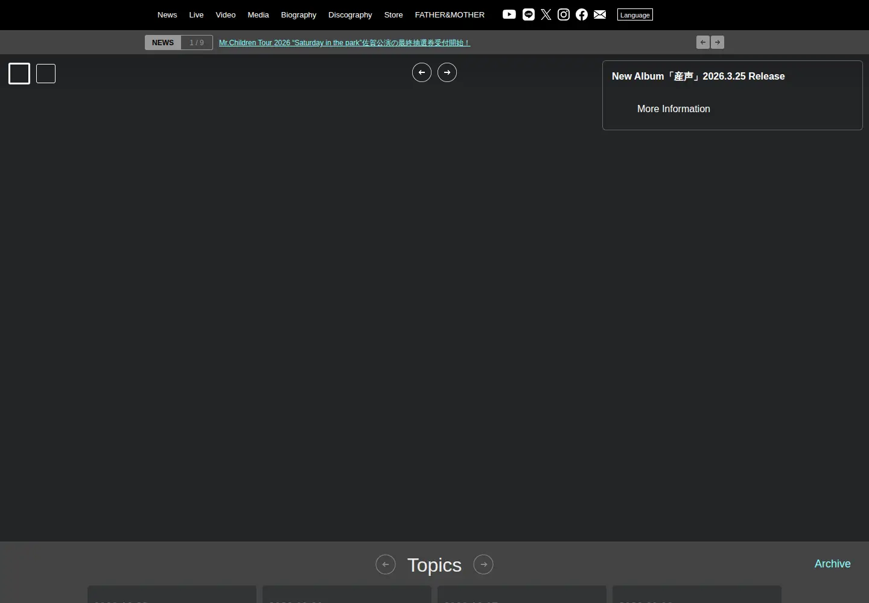Open the Live menu item
869x603 pixels.
[196, 14]
